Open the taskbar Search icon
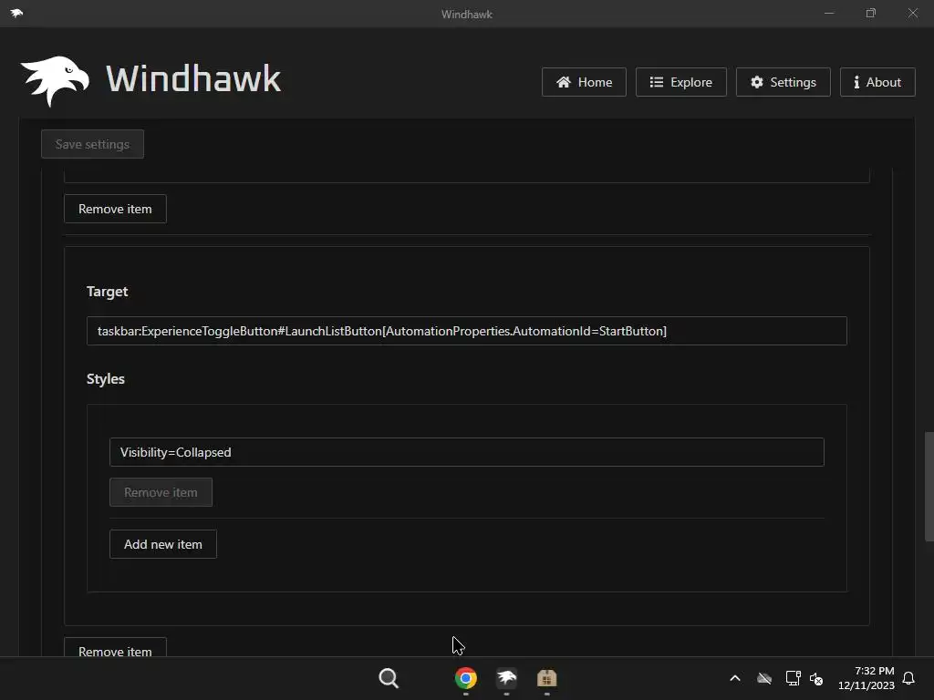 pyautogui.click(x=389, y=678)
